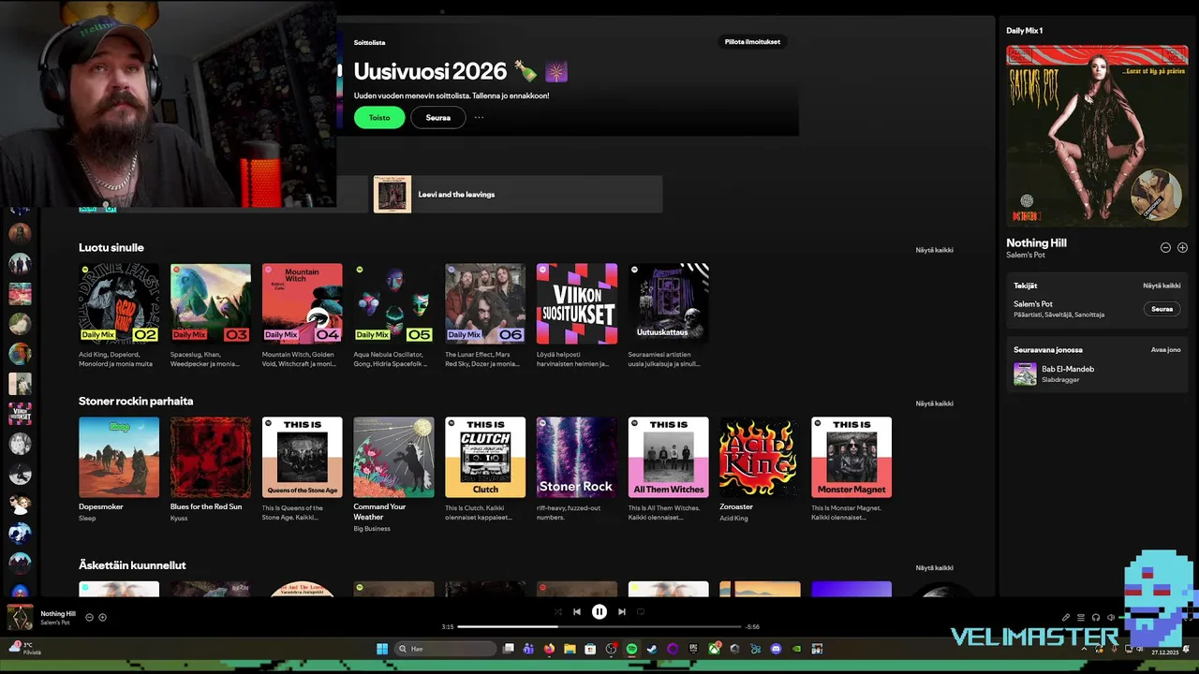Launch Firefox from the taskbar
The image size is (1199, 674).
click(x=549, y=649)
